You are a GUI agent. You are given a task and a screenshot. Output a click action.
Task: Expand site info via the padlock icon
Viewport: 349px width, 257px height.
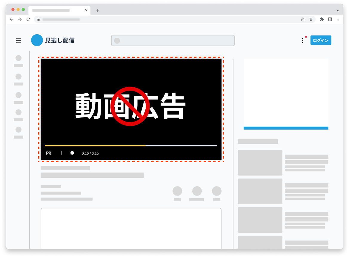click(38, 19)
